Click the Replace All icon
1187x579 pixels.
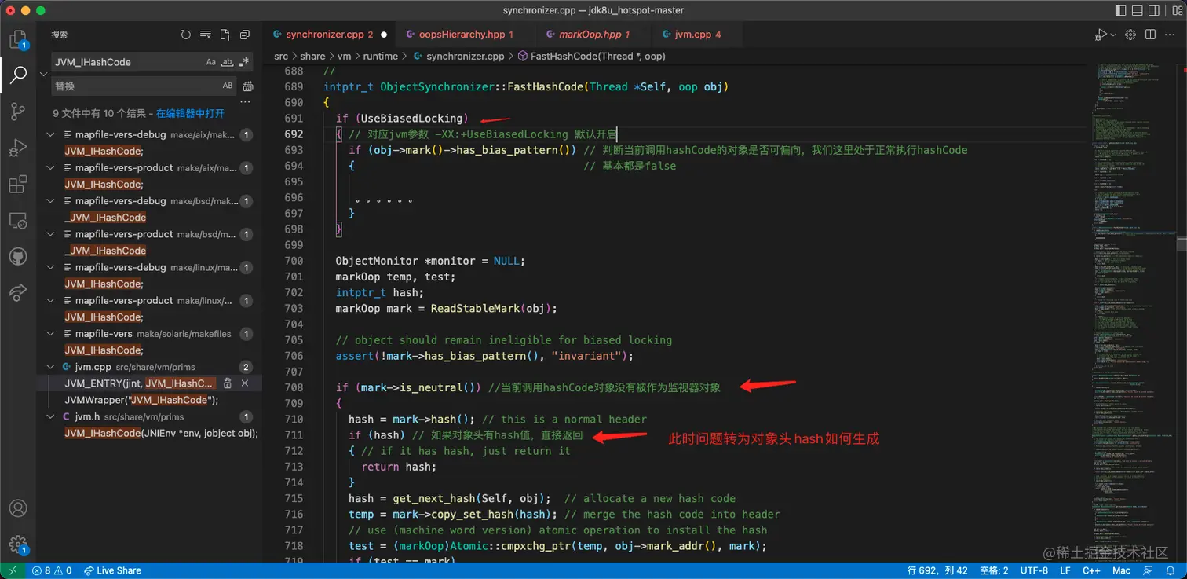248,86
